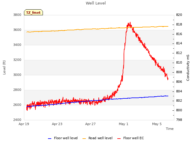
Task: Click the 2800 left axis value
Action: (x=17, y=90)
